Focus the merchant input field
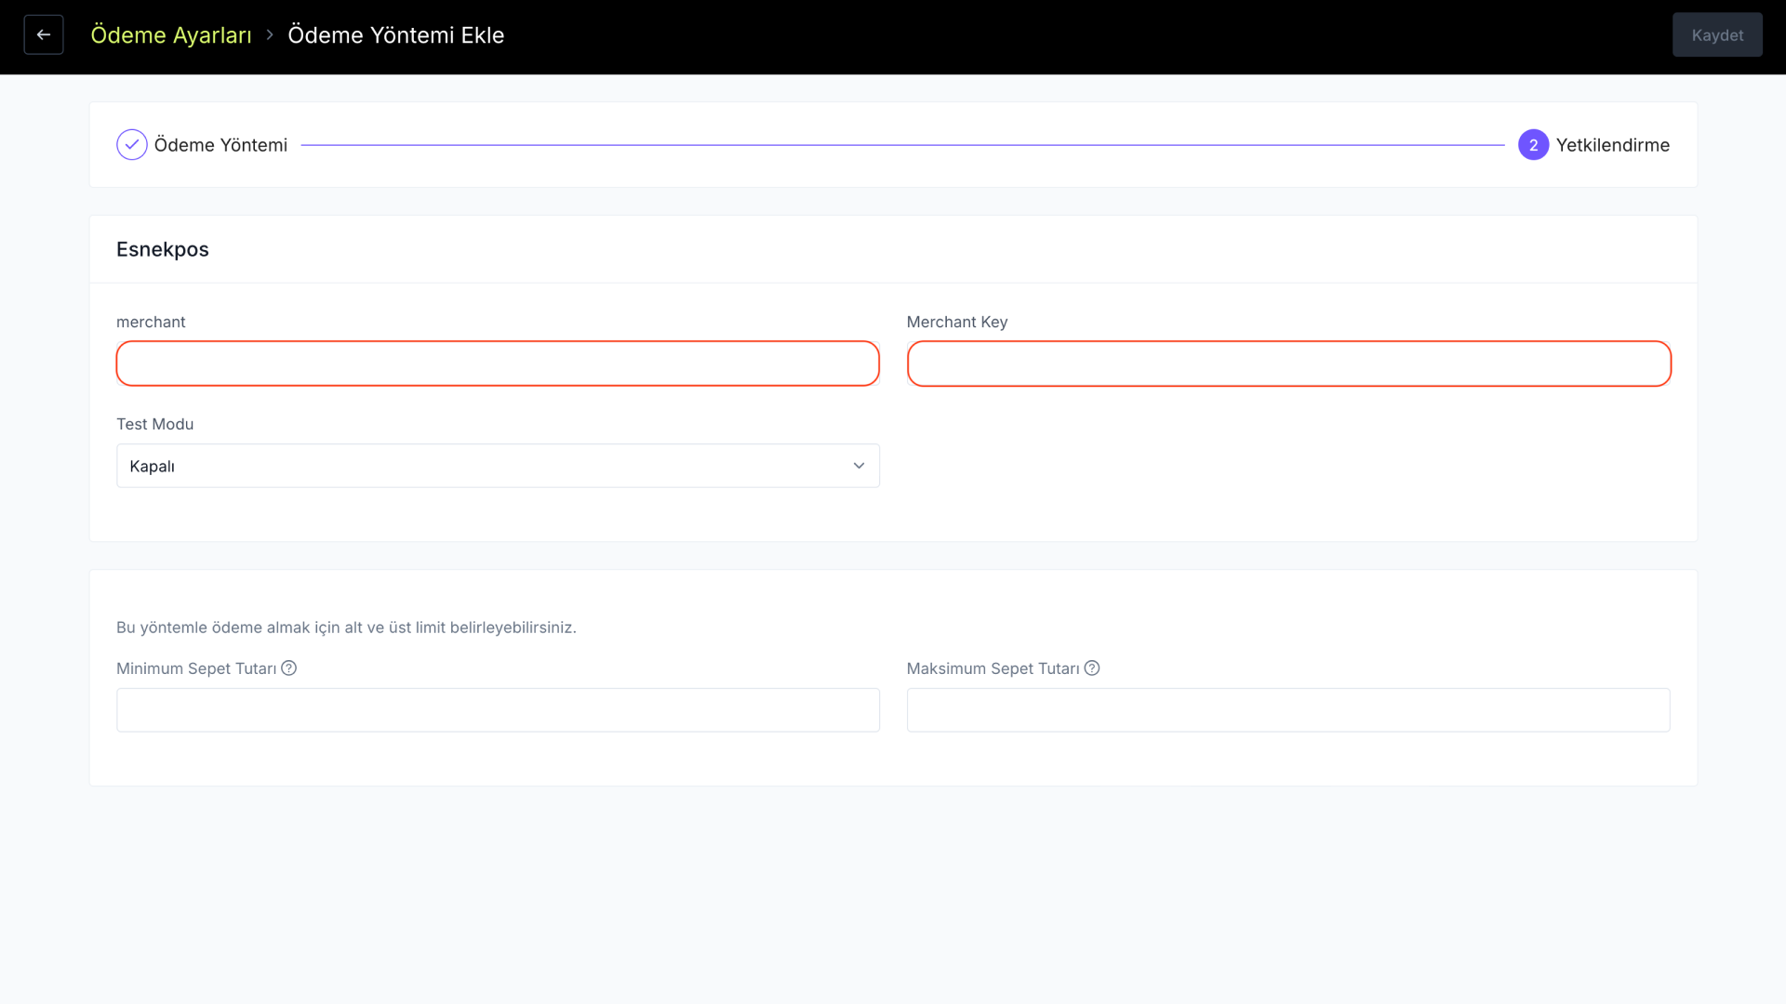 pyautogui.click(x=498, y=363)
